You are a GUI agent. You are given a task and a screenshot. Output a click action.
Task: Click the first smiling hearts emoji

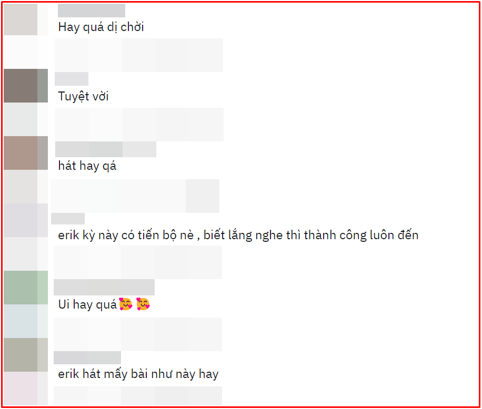click(126, 304)
